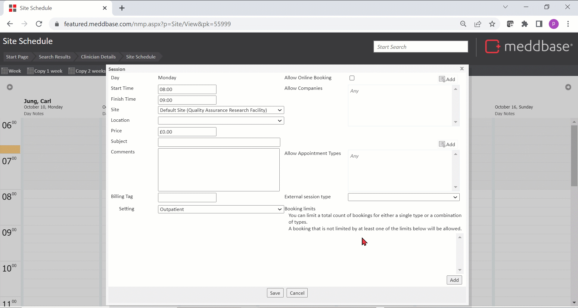This screenshot has width=578, height=308.
Task: Enable Allow Online Booking checkbox
Action: [x=352, y=78]
